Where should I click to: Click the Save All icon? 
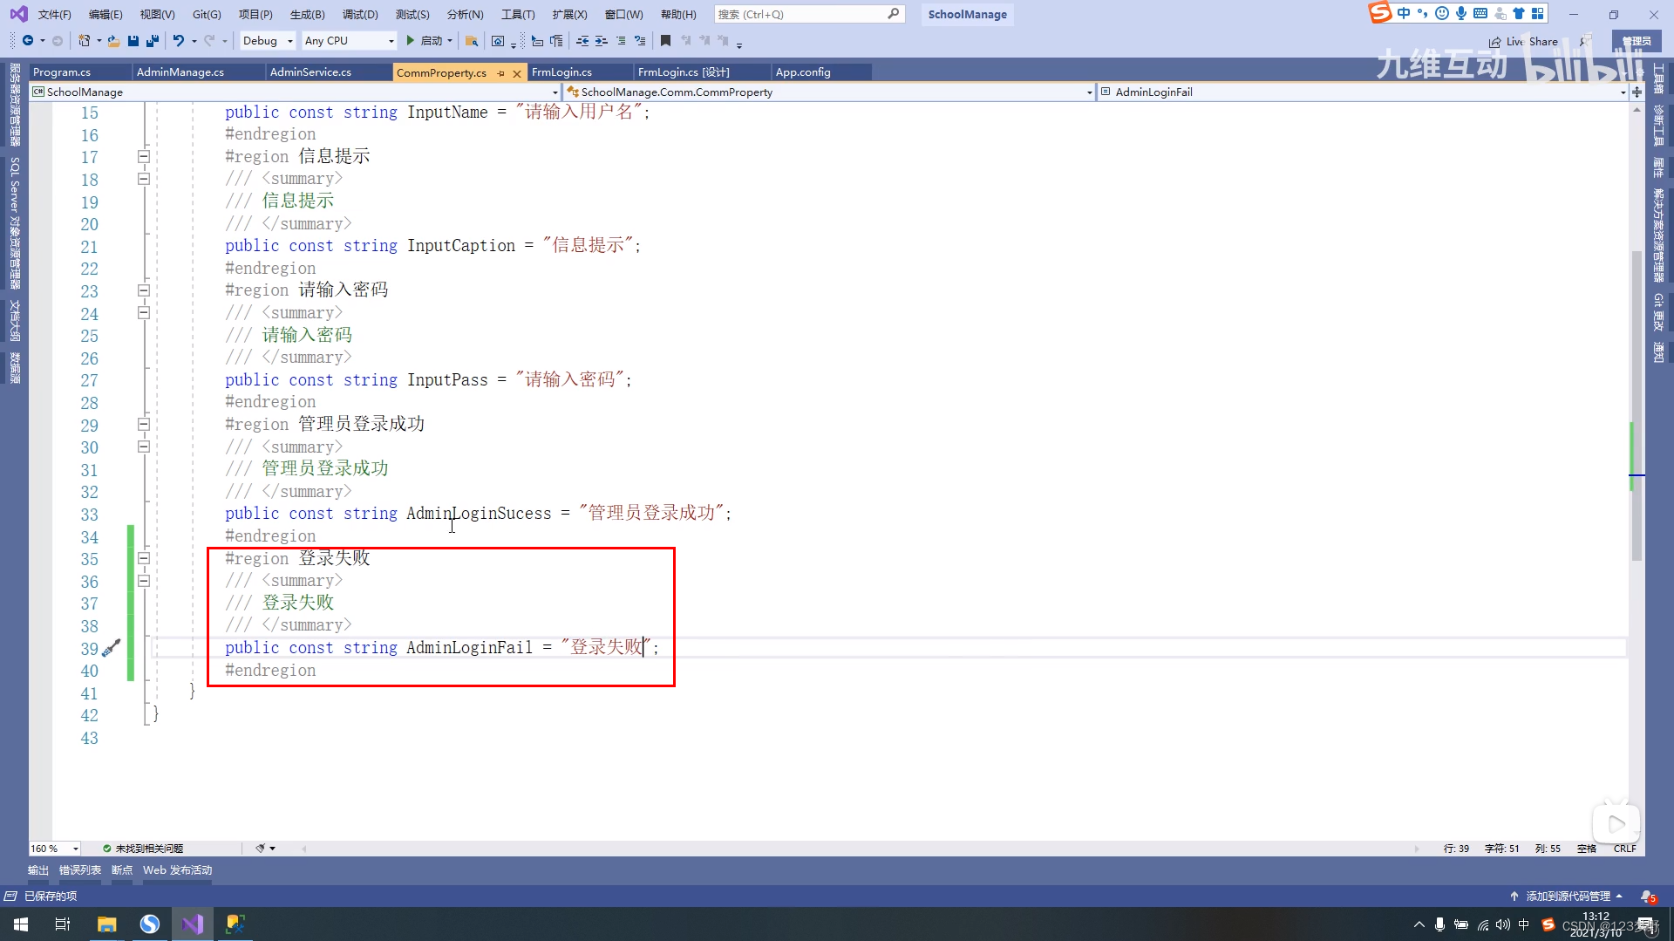pyautogui.click(x=153, y=41)
